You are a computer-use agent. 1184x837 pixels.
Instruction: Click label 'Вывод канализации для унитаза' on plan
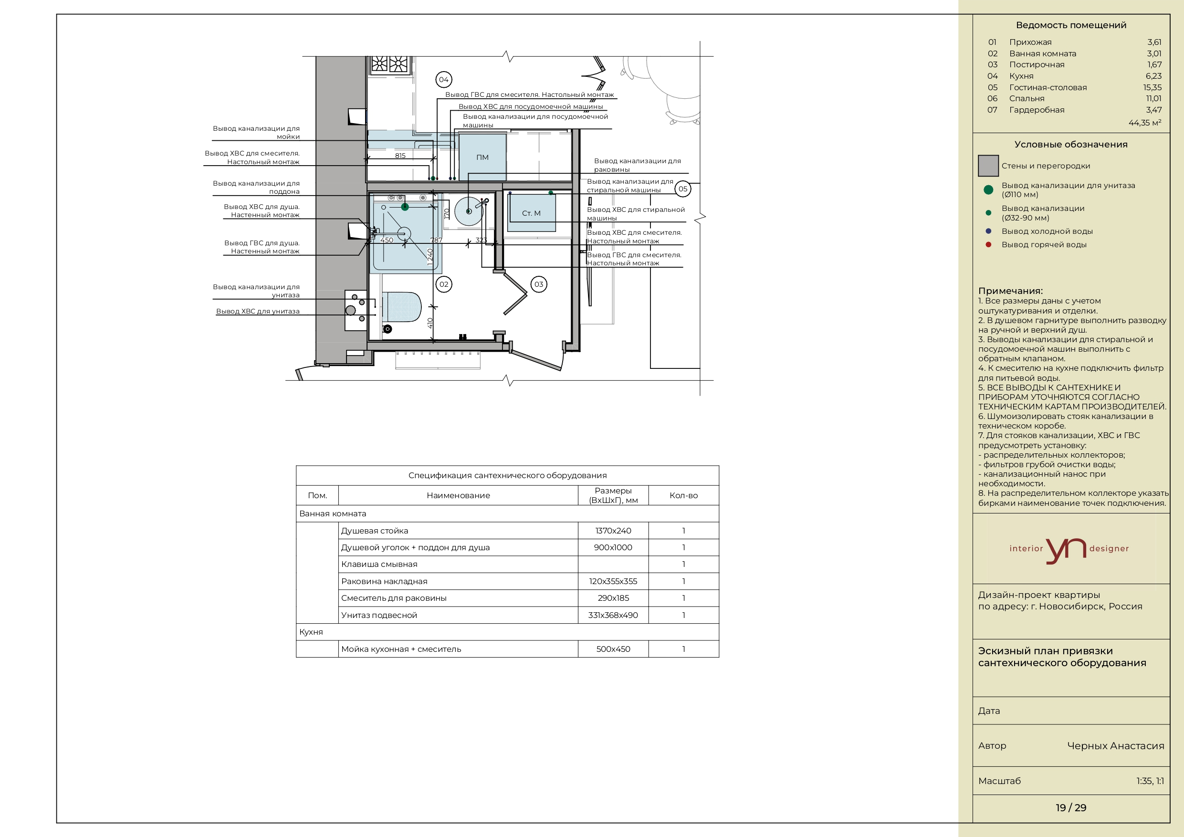point(256,291)
